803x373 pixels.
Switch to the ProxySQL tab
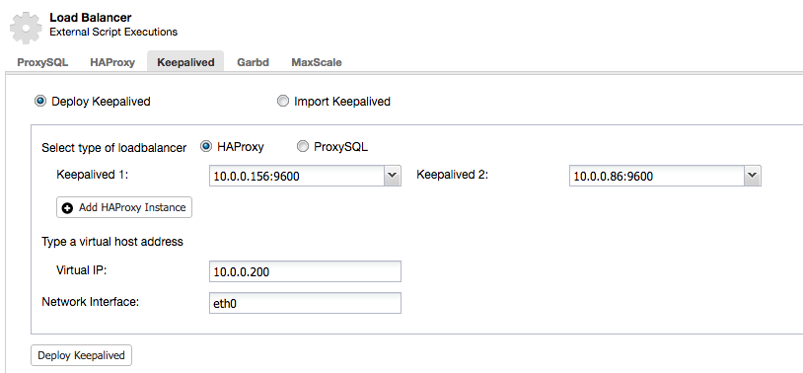point(43,62)
